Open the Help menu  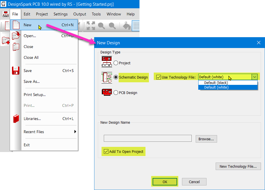tap(131, 14)
